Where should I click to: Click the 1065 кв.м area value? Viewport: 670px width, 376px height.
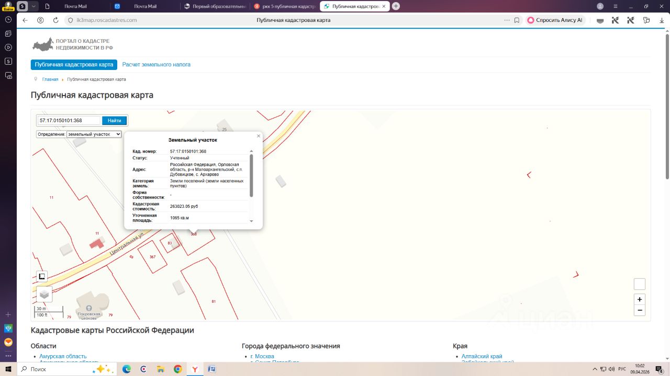coord(180,218)
